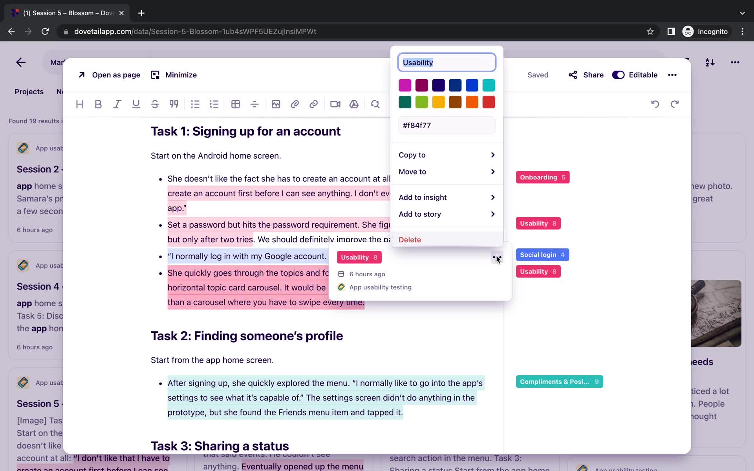The image size is (754, 471).
Task: Toggle bold text formatting icon
Action: 98,104
